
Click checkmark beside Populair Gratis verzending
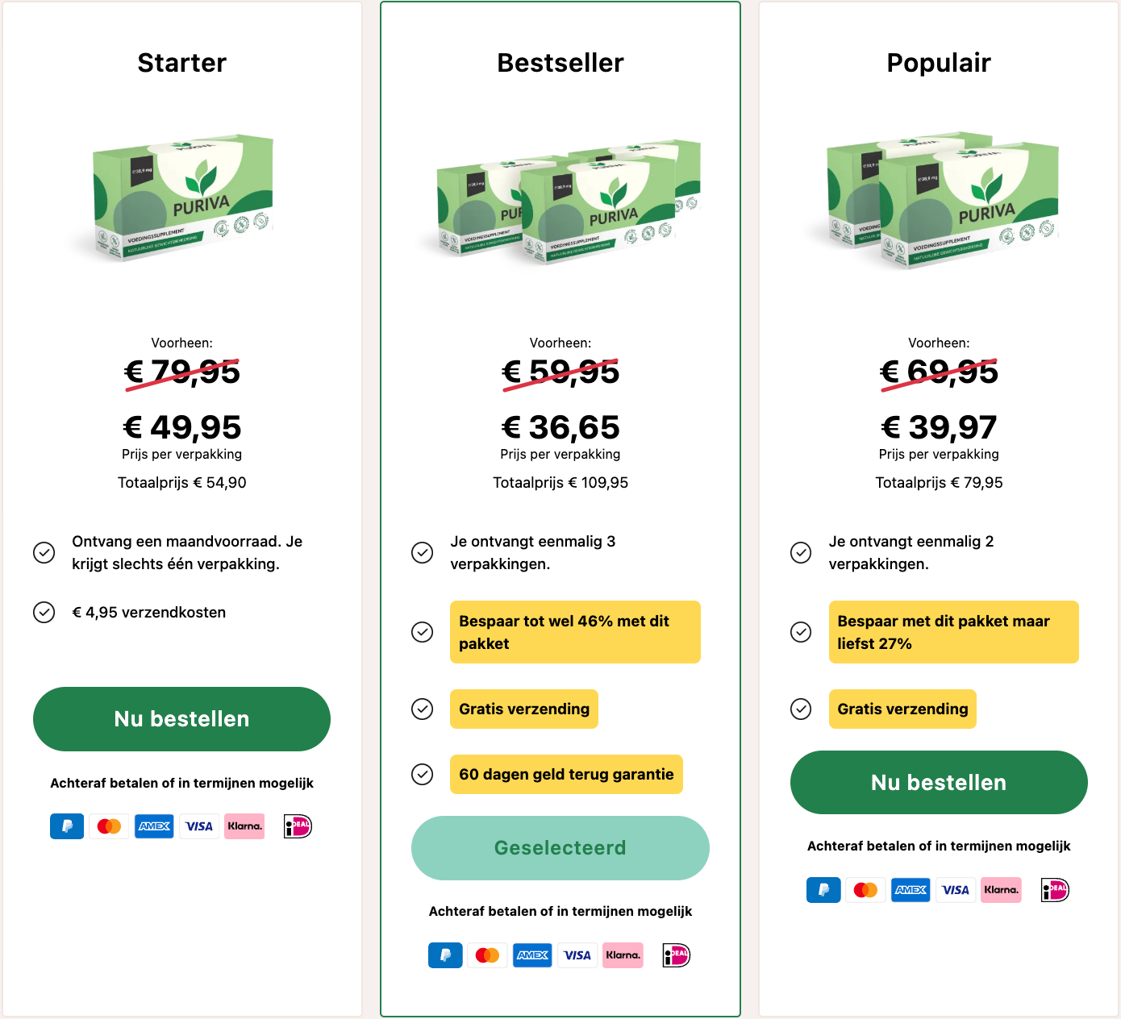(x=801, y=709)
